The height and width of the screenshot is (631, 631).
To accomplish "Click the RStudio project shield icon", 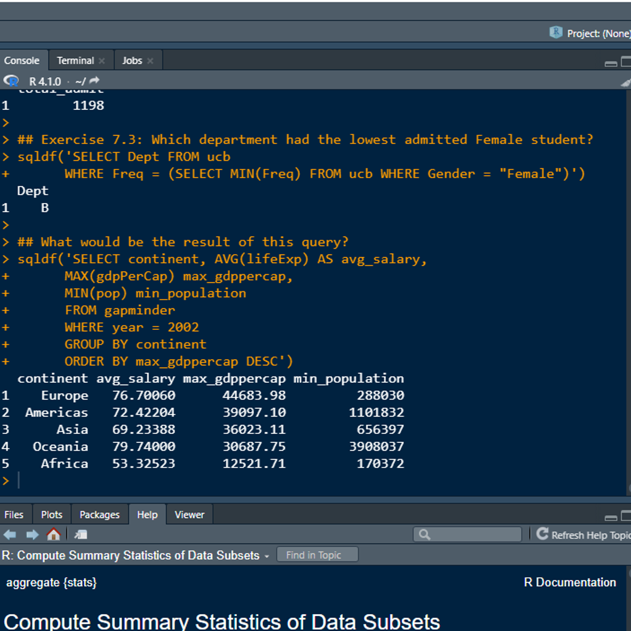I will pyautogui.click(x=555, y=33).
